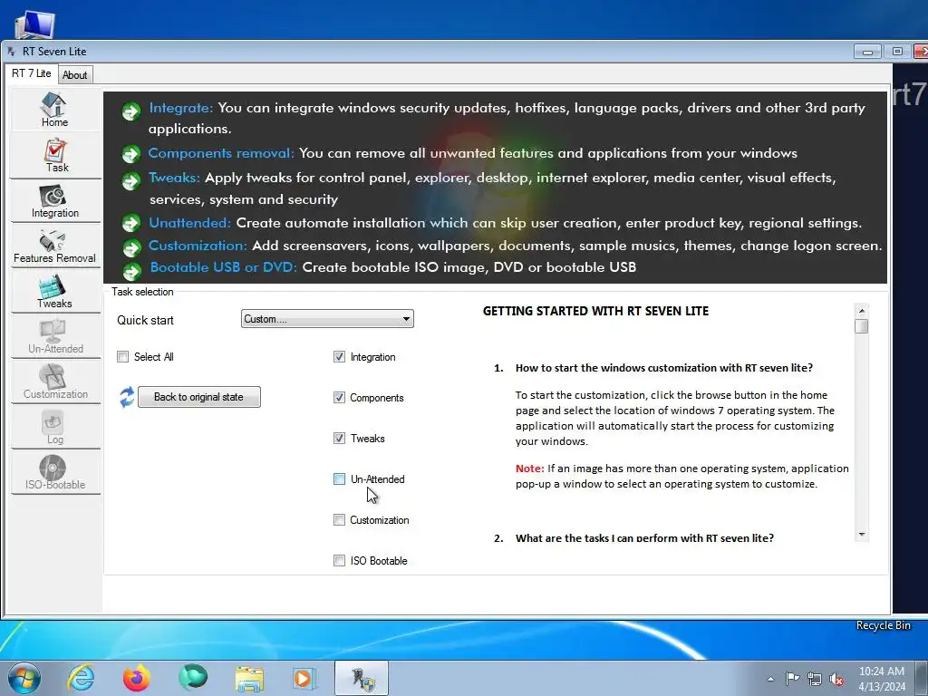Image resolution: width=928 pixels, height=696 pixels.
Task: Check the Select All checkbox
Action: (x=122, y=357)
